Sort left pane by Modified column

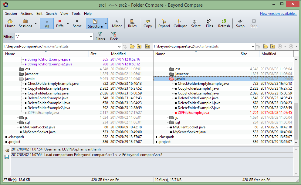[x=126, y=54]
